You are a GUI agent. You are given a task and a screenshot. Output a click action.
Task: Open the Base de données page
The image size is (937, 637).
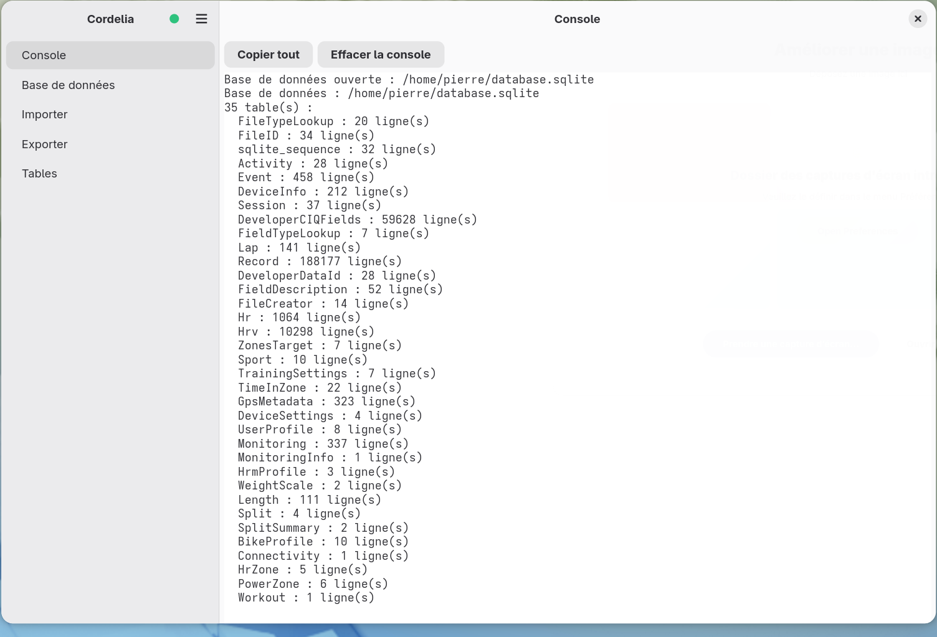tap(110, 85)
